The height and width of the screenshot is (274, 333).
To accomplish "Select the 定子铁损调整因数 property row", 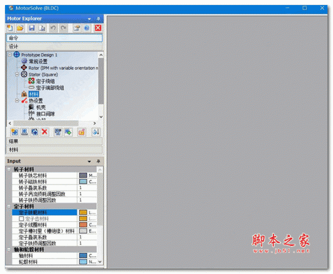I will click(44, 243).
